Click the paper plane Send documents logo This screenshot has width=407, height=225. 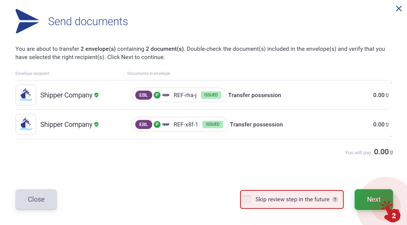tap(27, 21)
